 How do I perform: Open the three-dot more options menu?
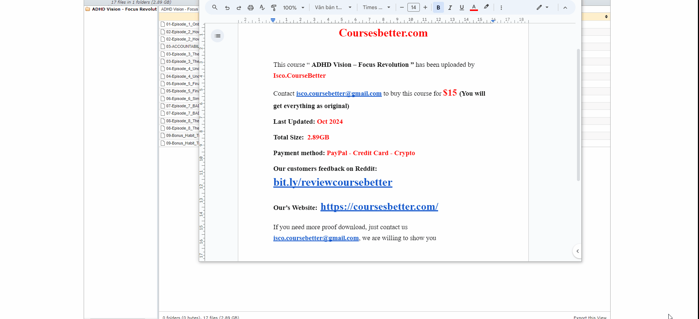(x=501, y=8)
